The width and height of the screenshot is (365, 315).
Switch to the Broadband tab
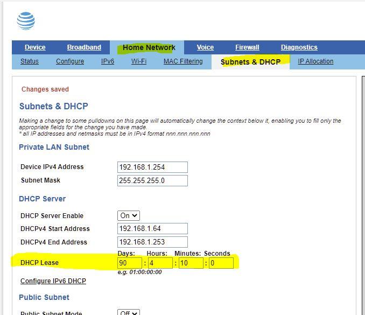(x=84, y=47)
